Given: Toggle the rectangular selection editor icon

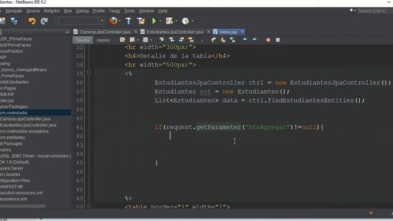Looking at the screenshot, I should tap(200, 40).
